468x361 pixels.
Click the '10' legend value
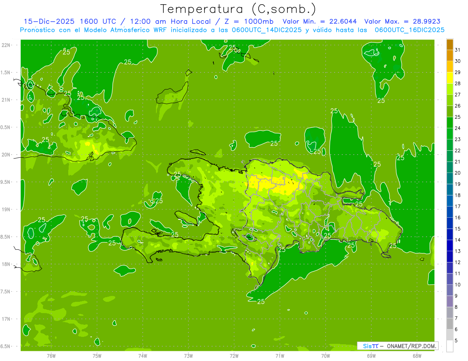(x=457, y=285)
